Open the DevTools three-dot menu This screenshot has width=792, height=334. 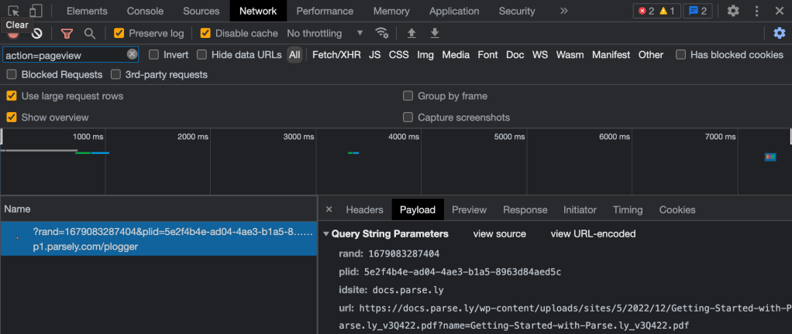[x=756, y=11]
